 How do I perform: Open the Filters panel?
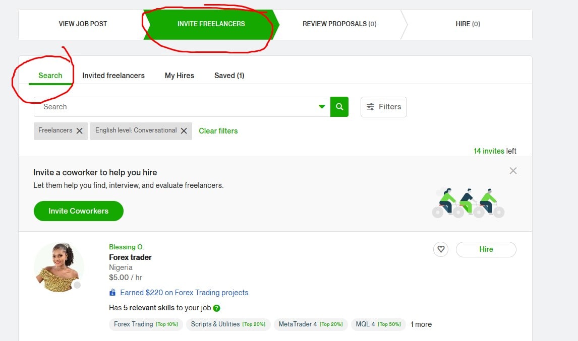pyautogui.click(x=383, y=107)
